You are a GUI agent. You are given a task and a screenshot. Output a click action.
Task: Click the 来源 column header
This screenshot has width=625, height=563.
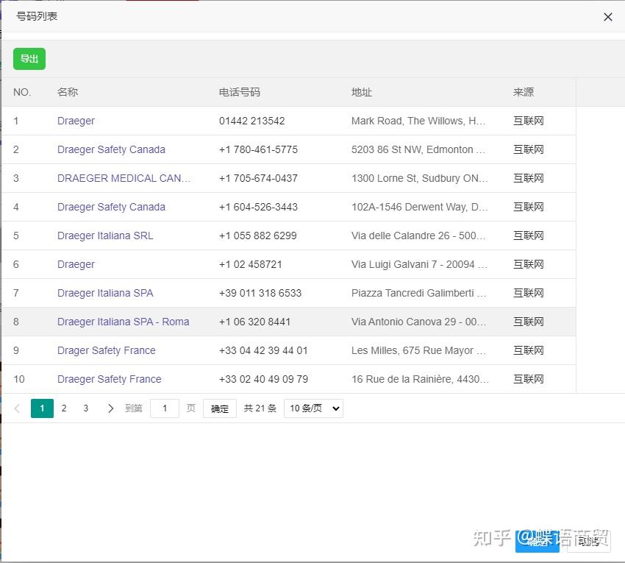(x=524, y=92)
